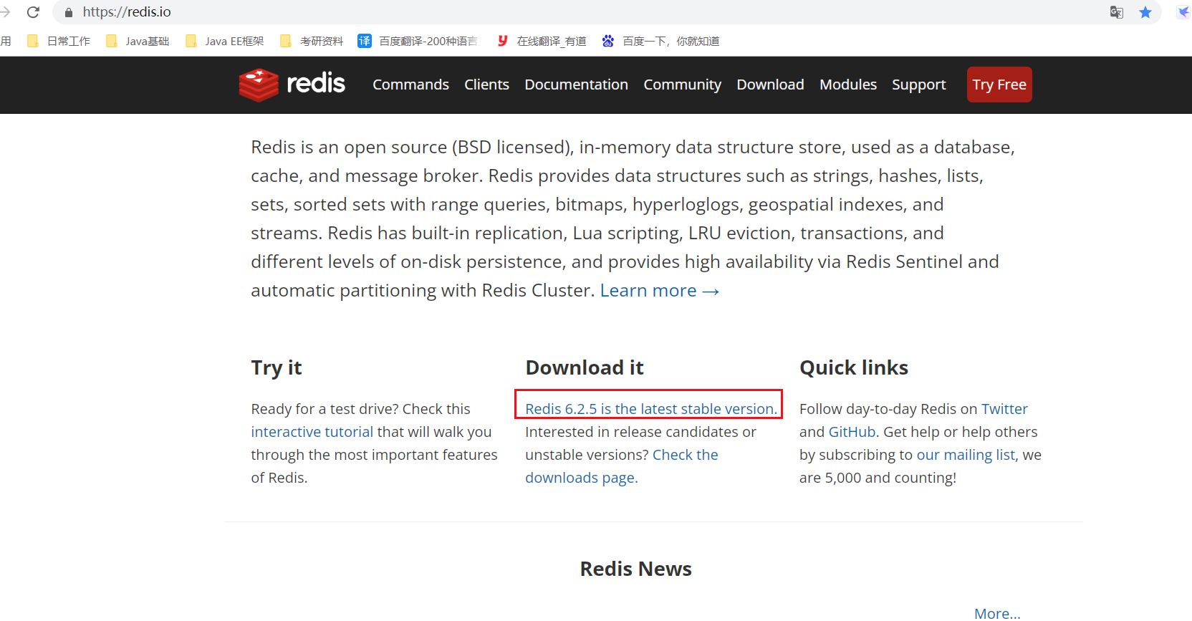
Task: Open the Java基础 bookmark folder
Action: [138, 42]
